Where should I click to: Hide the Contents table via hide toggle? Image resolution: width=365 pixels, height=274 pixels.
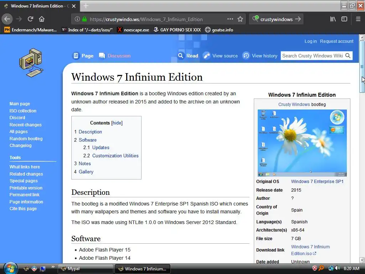point(117,123)
